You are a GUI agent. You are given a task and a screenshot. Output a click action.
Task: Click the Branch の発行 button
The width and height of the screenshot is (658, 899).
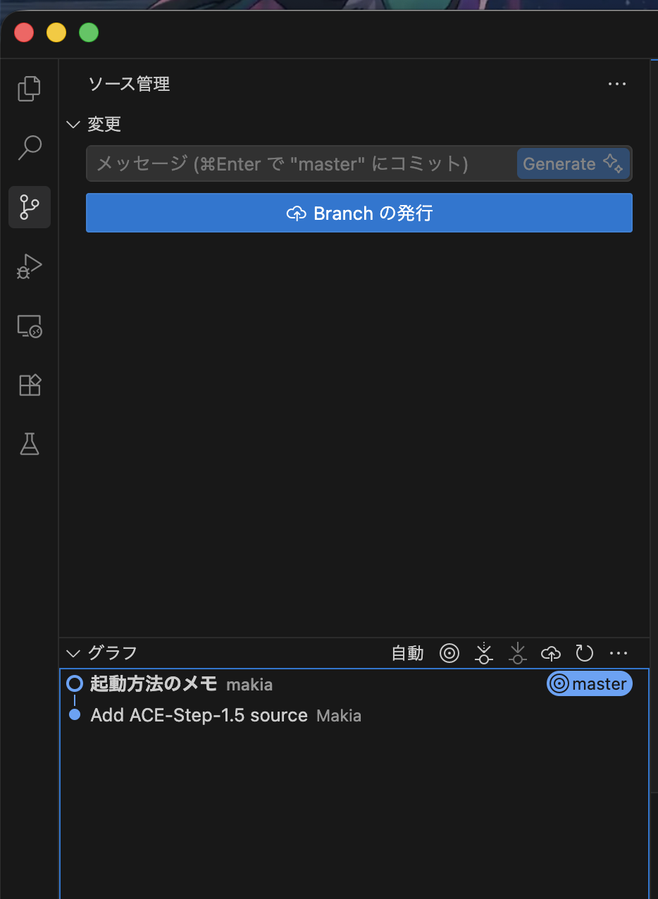tap(359, 213)
